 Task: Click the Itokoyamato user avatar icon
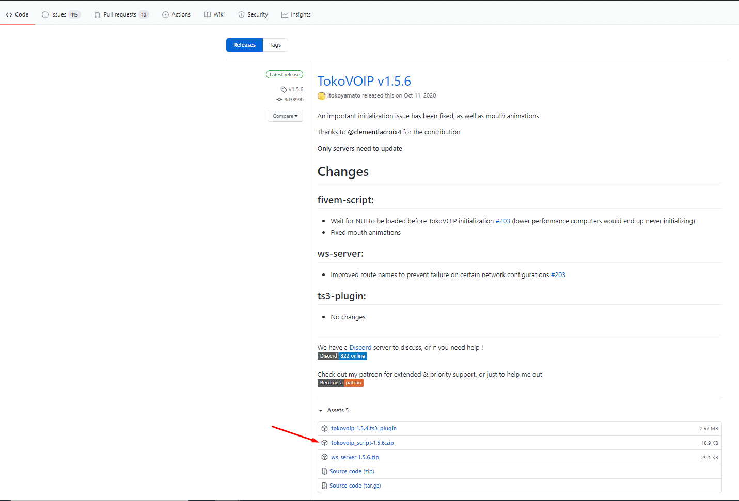322,96
